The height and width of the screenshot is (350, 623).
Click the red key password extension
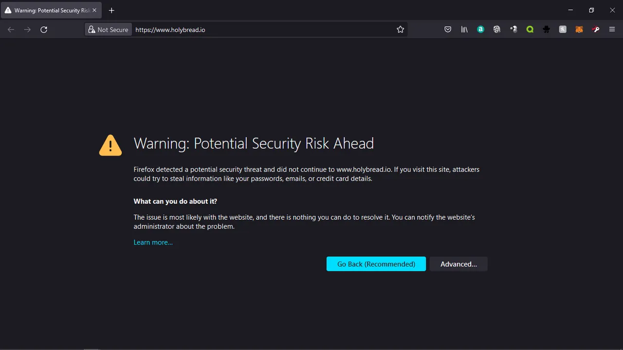(x=596, y=30)
